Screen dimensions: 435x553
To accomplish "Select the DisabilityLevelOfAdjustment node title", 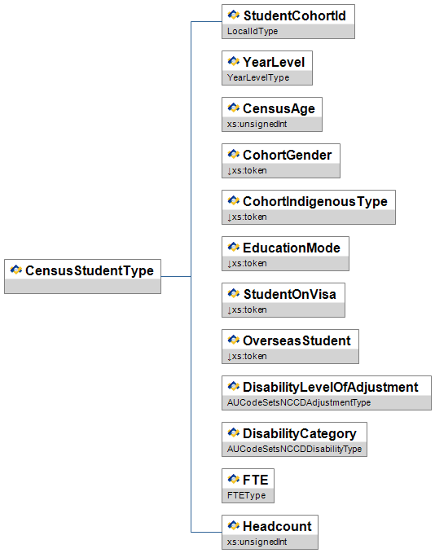I will pyautogui.click(x=330, y=387).
